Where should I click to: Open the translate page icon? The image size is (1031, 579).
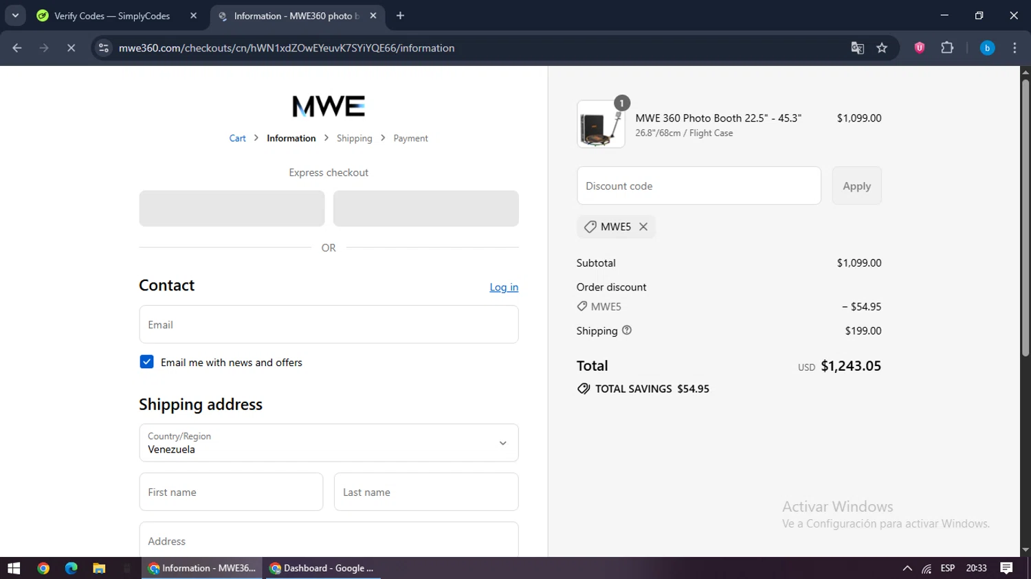click(857, 48)
